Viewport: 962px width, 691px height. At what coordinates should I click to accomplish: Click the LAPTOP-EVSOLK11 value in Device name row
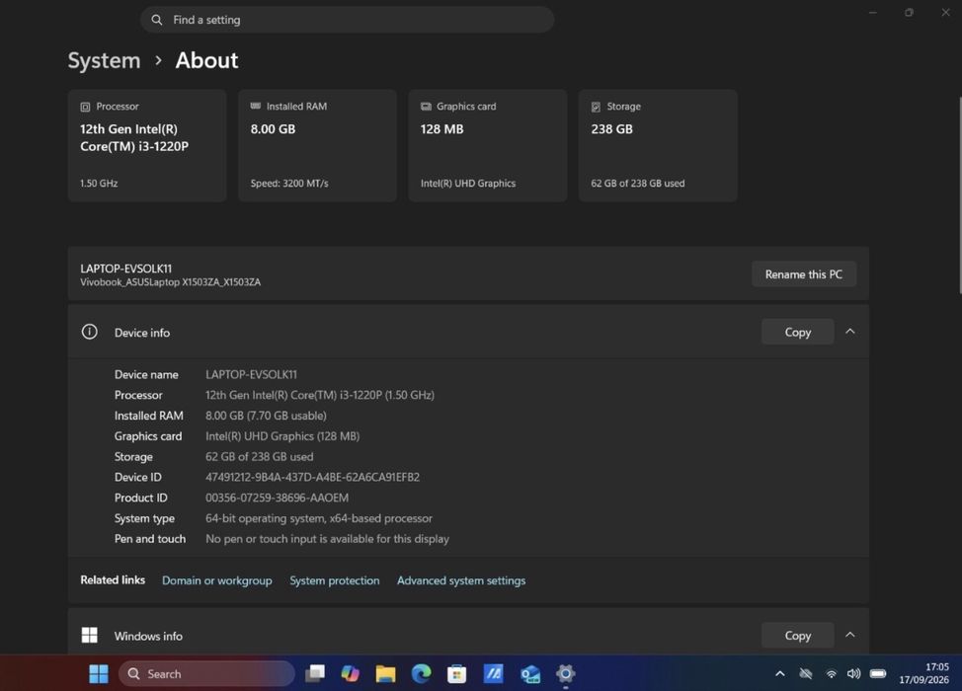(x=251, y=375)
